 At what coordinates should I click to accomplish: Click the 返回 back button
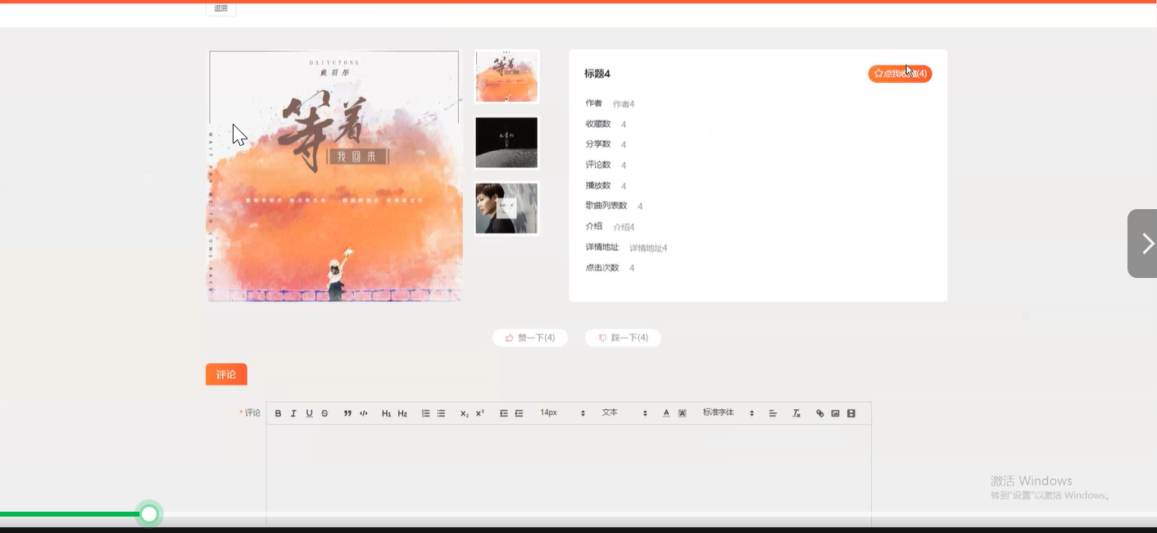pyautogui.click(x=220, y=8)
